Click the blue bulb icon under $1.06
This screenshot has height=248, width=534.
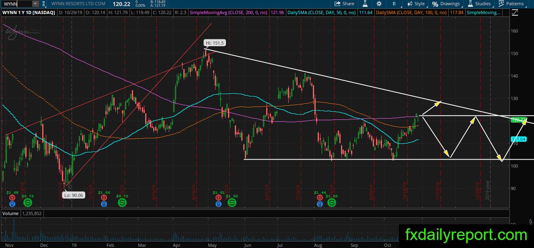point(104,204)
